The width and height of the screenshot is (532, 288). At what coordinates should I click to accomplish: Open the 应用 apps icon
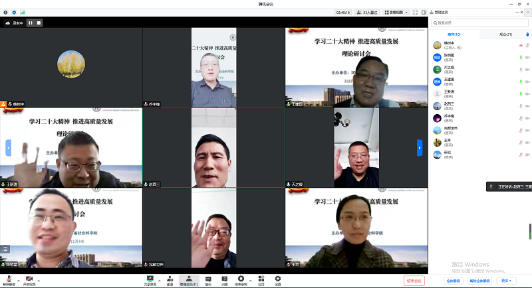261,279
